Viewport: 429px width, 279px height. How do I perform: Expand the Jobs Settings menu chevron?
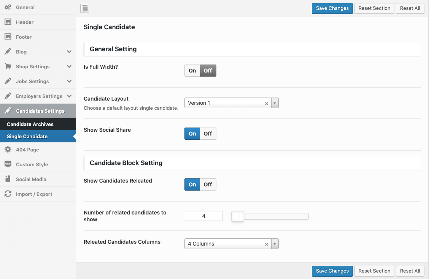click(69, 81)
